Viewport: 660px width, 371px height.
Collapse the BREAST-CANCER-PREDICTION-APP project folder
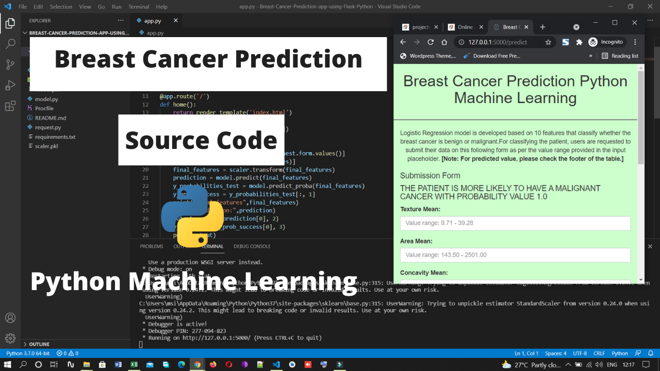pos(77,33)
